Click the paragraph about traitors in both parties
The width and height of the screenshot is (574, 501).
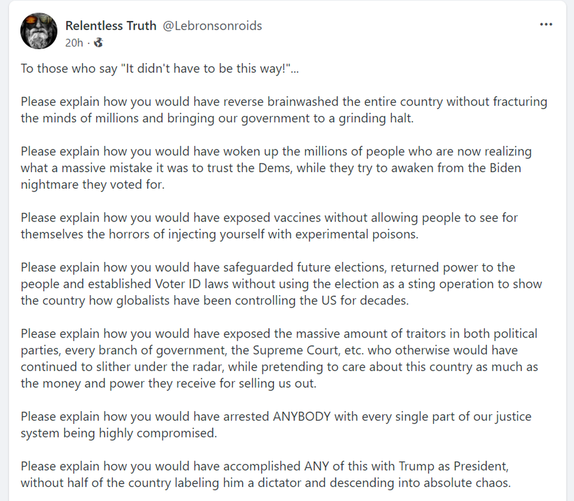pyautogui.click(x=279, y=359)
